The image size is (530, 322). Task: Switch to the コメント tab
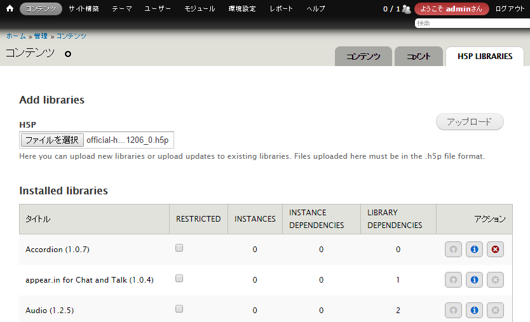point(419,57)
